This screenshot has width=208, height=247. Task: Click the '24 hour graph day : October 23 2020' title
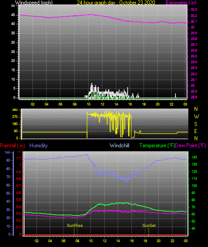click(x=116, y=2)
